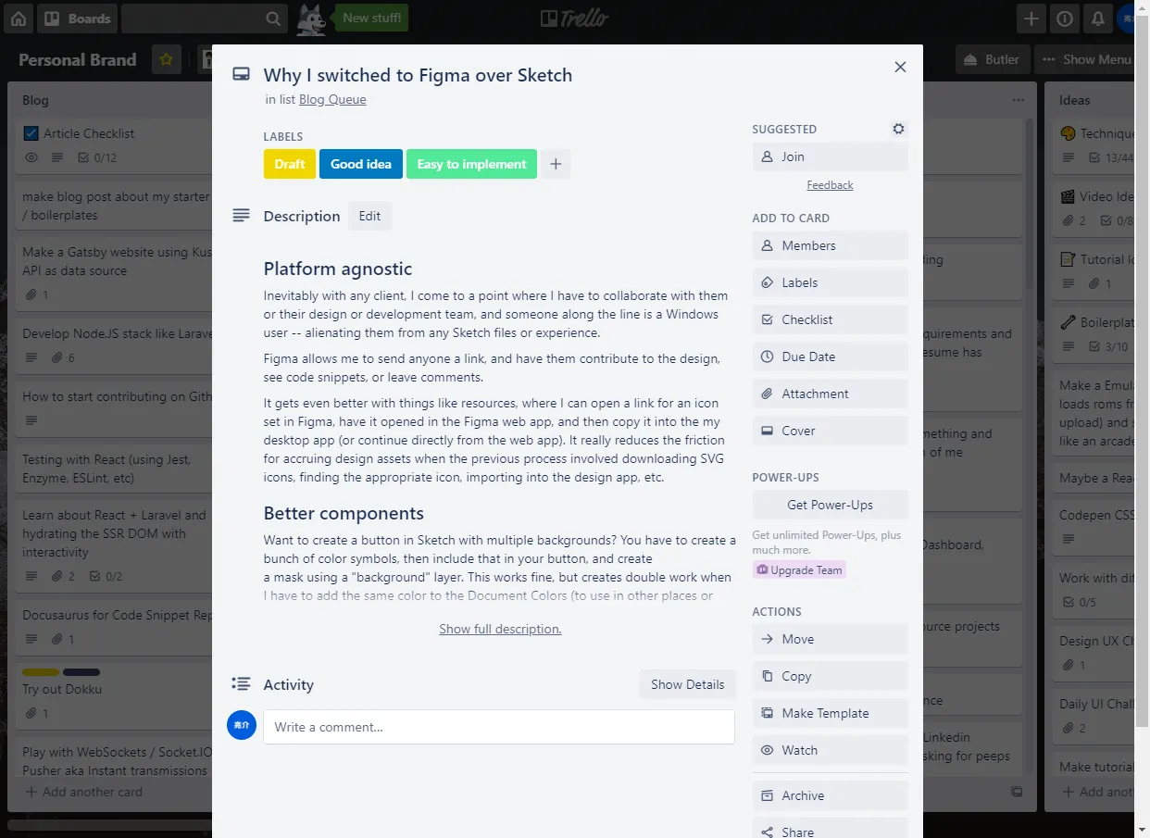This screenshot has height=838, width=1150.
Task: Open Trello home via the house icon
Action: (x=19, y=19)
